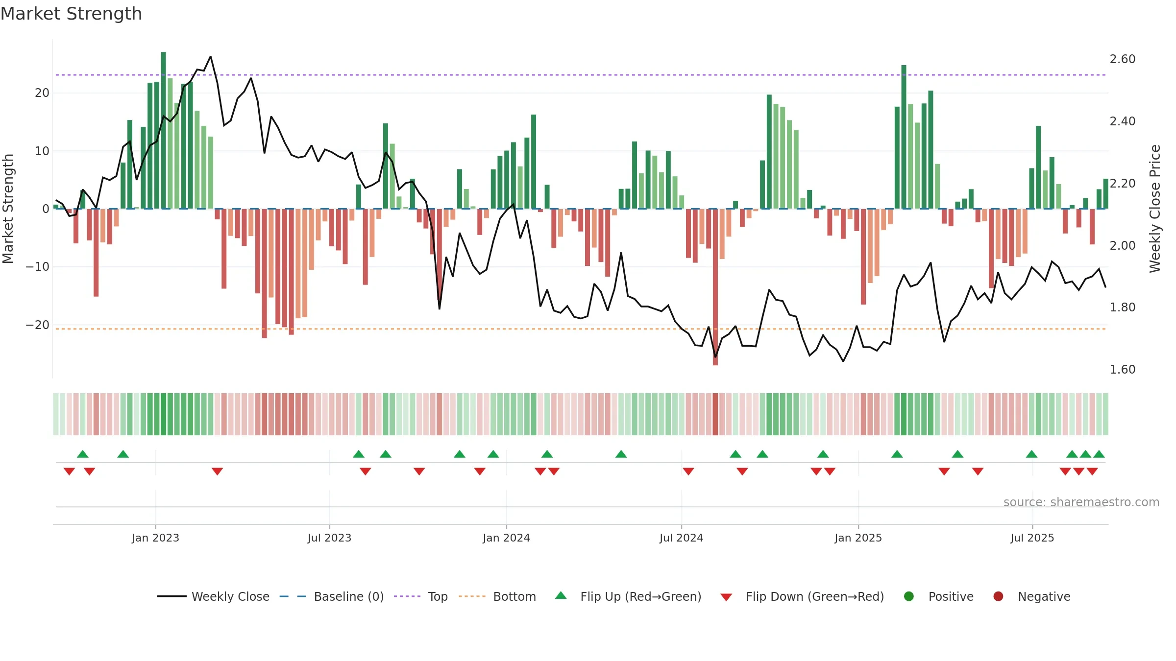
Task: Click the first Flip Up marker after Jan 2025
Action: pyautogui.click(x=897, y=454)
